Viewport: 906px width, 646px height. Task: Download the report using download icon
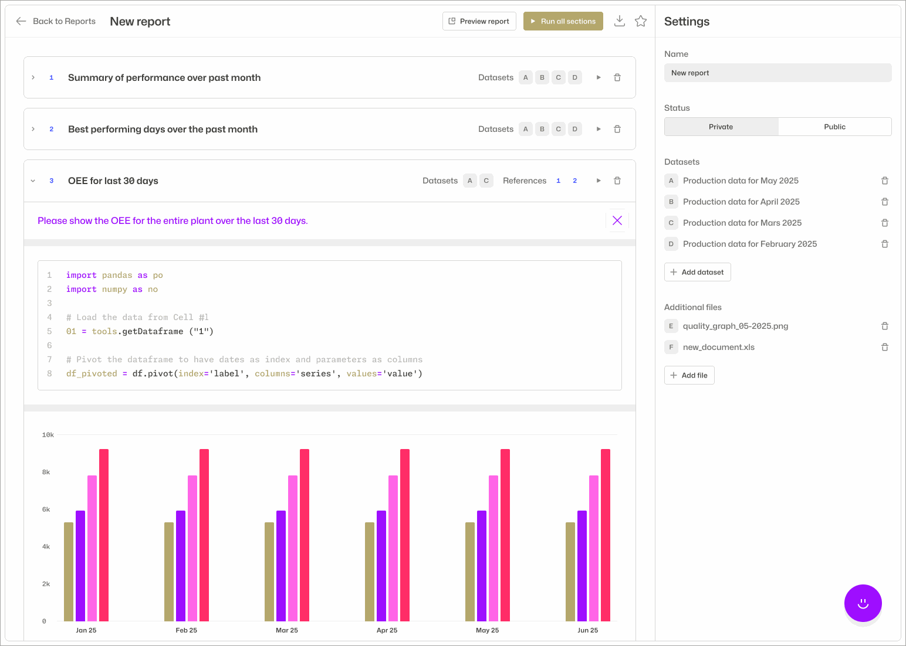point(619,21)
